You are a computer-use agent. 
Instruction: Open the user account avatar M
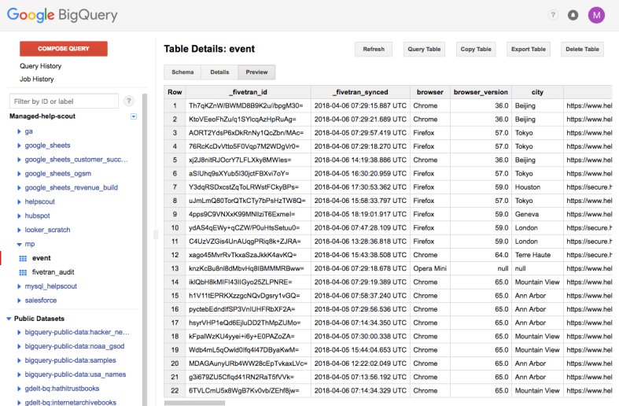(596, 15)
